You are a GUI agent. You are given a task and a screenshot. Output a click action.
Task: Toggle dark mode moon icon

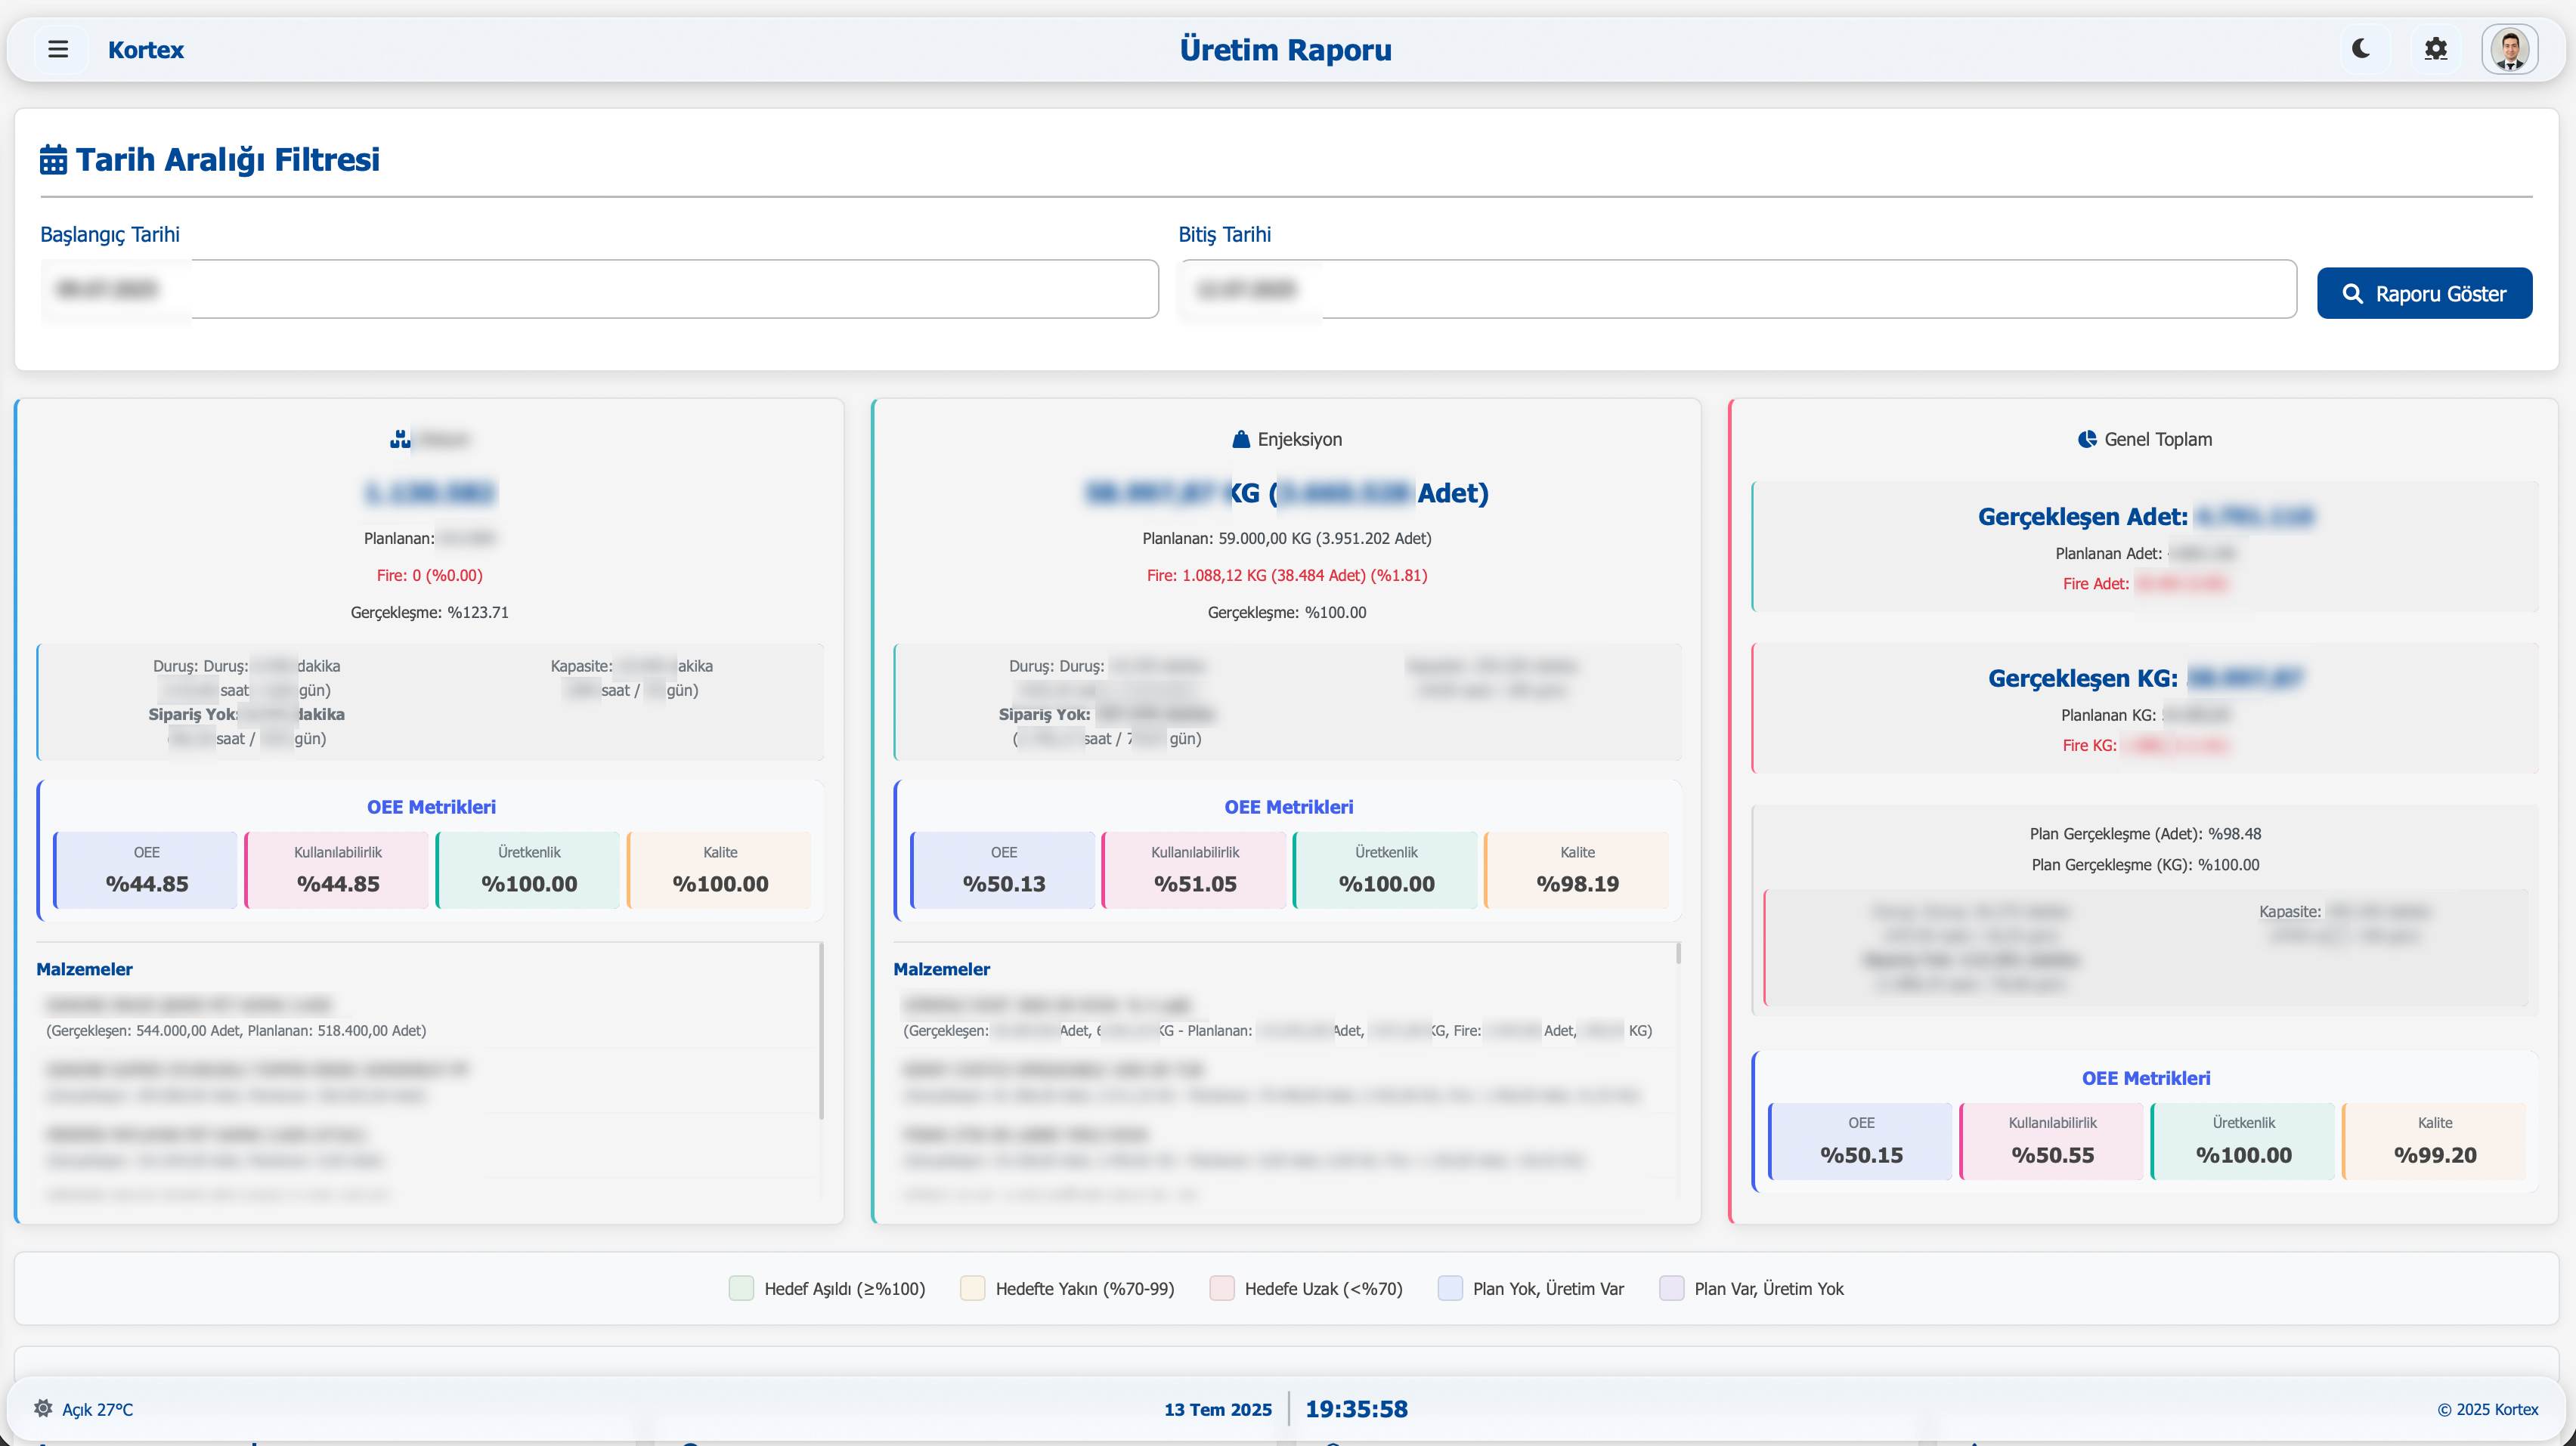[2361, 49]
